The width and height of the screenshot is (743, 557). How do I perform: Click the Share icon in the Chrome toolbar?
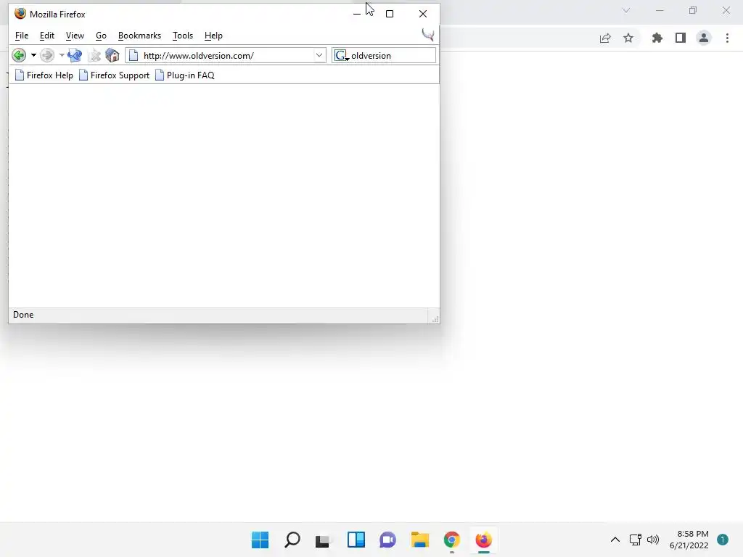click(605, 38)
